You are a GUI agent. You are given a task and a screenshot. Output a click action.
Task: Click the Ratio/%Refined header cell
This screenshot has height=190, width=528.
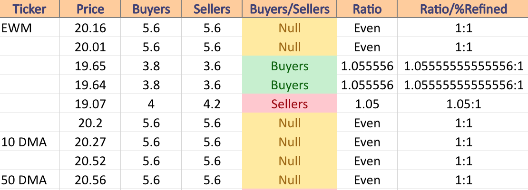point(463,9)
